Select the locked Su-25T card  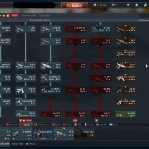pos(76,114)
